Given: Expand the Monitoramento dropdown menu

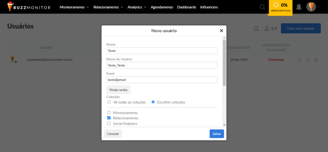Looking at the screenshot, I should click(74, 7).
